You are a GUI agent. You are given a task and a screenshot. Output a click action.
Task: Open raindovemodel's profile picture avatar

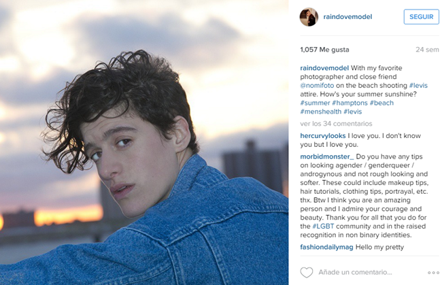point(309,17)
